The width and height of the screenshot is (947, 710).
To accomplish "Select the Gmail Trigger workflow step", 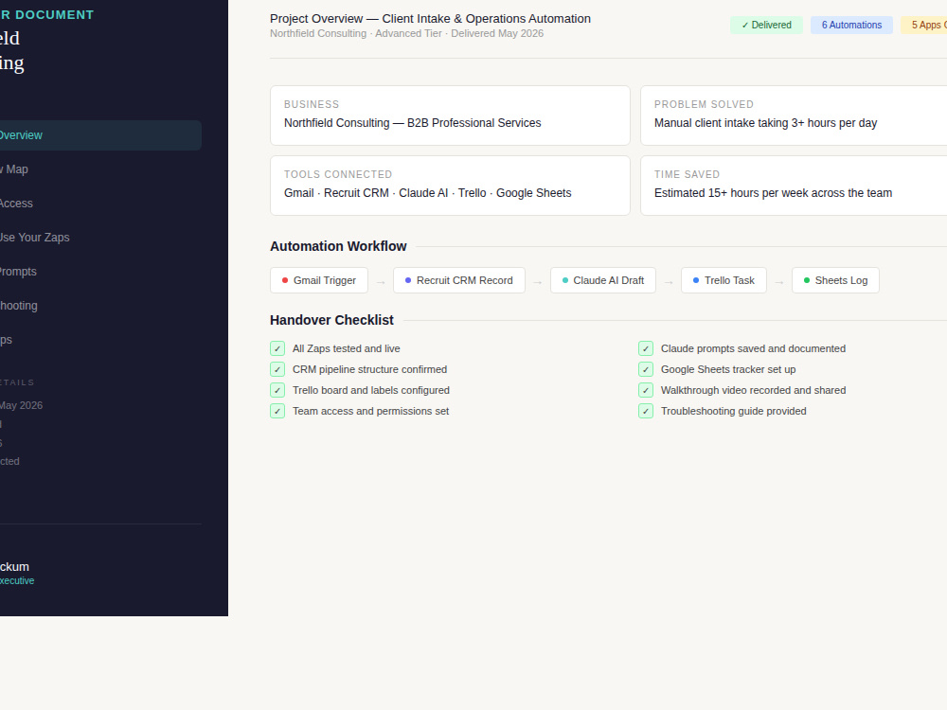I will tap(319, 280).
